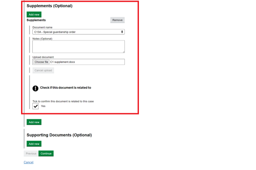Open the 'C13A - Special guardianship order' dropdown
Screen dimensions: 256x170
click(78, 32)
